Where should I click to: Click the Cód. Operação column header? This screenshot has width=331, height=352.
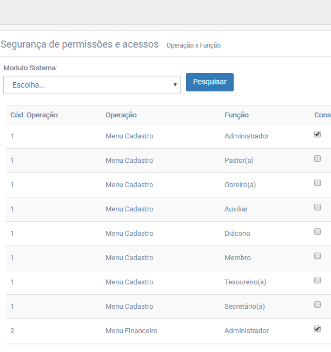click(34, 115)
